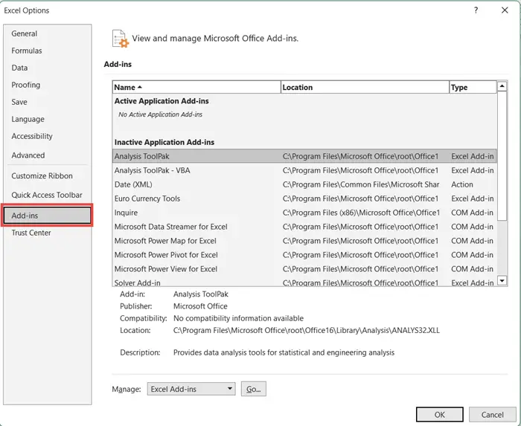Go to the Proofing settings
Screen dimensions: 521x426
(x=25, y=85)
